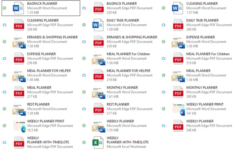This screenshot has width=239, height=168.
Task: Select MEAL PLANNER PDF icon, 217 KB
Action: [x=19, y=92]
